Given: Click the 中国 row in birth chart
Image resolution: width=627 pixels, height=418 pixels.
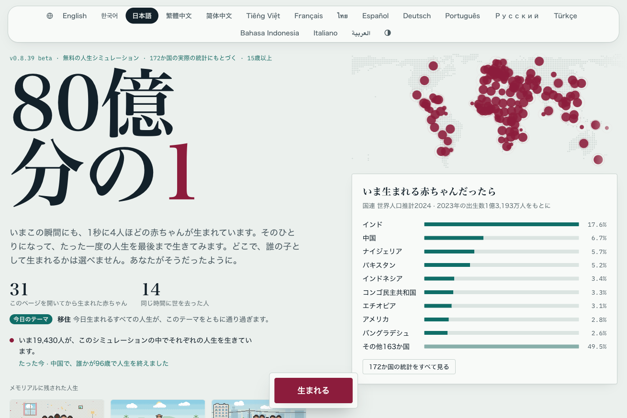Looking at the screenshot, I should (484, 238).
